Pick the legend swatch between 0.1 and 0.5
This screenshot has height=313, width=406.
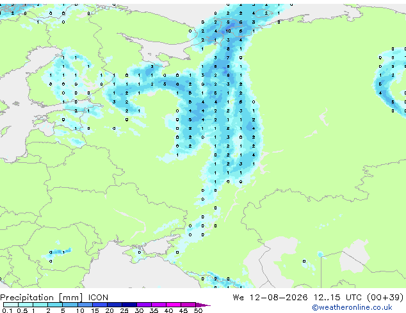[x=11, y=305]
